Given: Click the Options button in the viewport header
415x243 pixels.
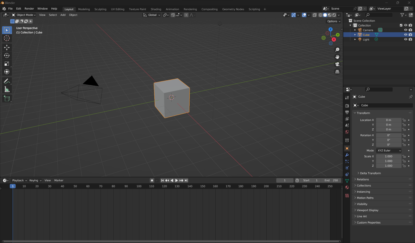Looking at the screenshot, I should 333,21.
